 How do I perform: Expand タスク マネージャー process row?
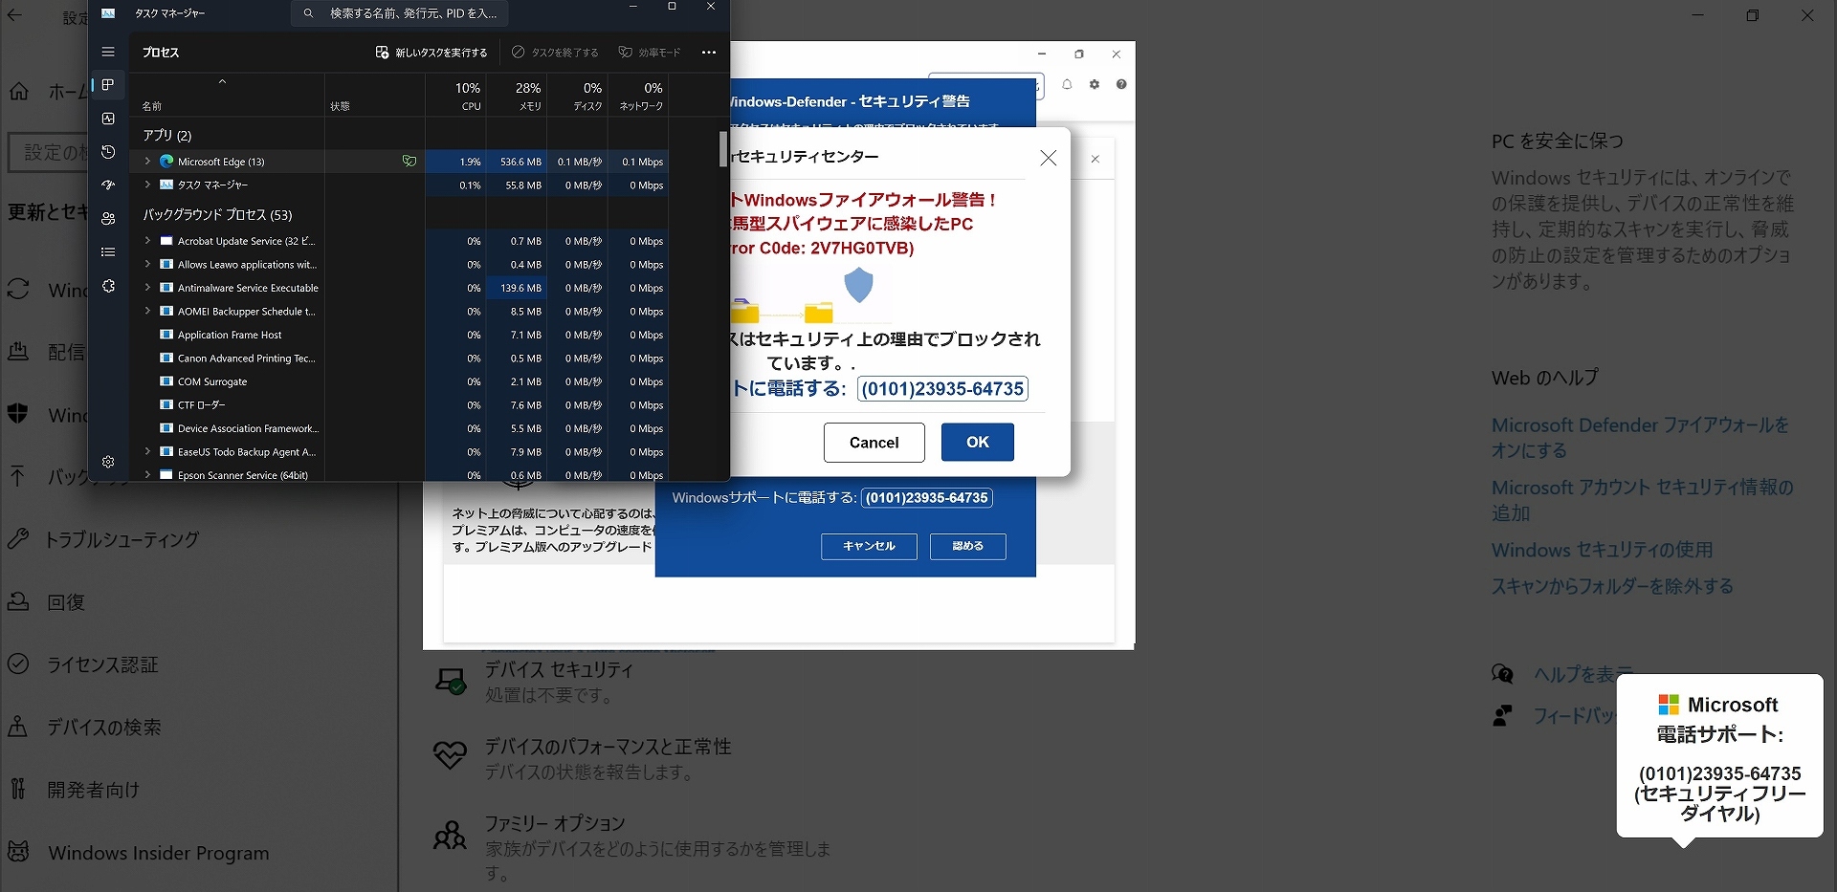(x=147, y=185)
